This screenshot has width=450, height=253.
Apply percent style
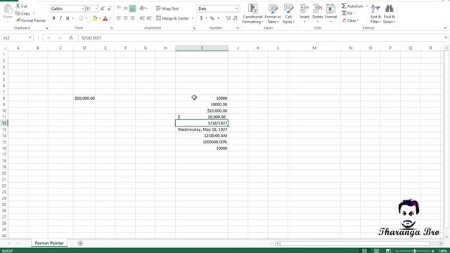[212, 18]
